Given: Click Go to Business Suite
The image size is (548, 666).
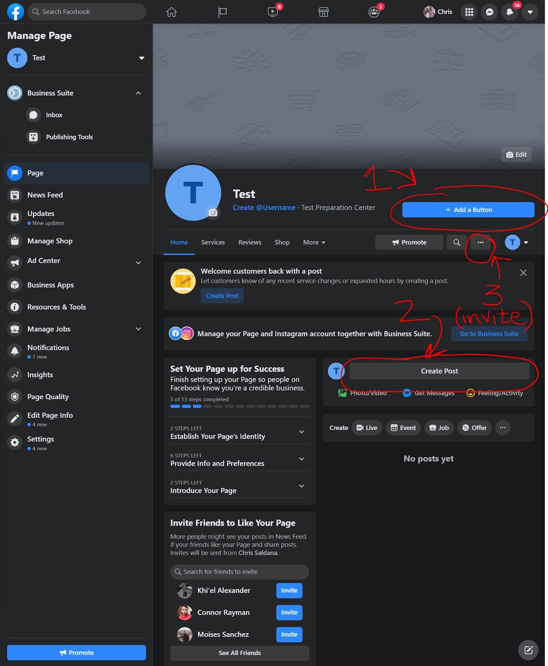Looking at the screenshot, I should (489, 334).
